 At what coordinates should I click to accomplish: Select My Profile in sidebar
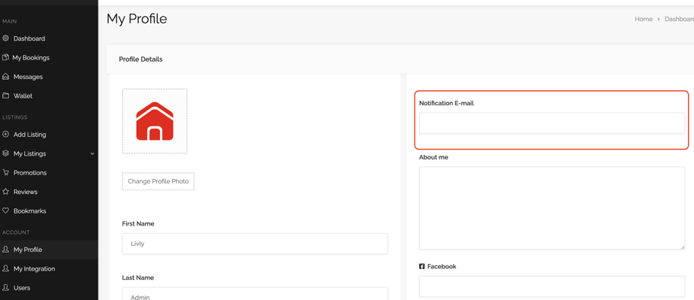(28, 250)
